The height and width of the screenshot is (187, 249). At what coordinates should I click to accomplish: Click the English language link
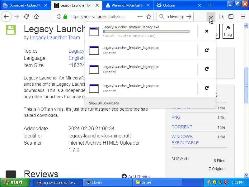[76, 58]
